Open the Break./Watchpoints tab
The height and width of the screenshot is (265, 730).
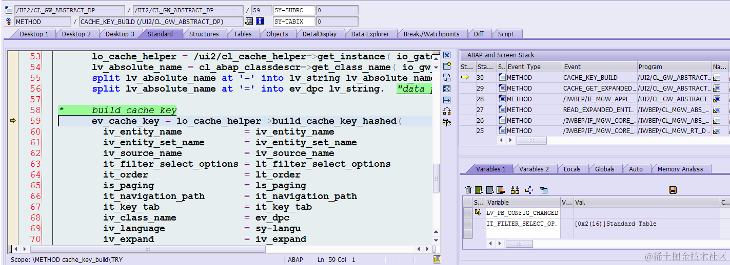coord(431,34)
